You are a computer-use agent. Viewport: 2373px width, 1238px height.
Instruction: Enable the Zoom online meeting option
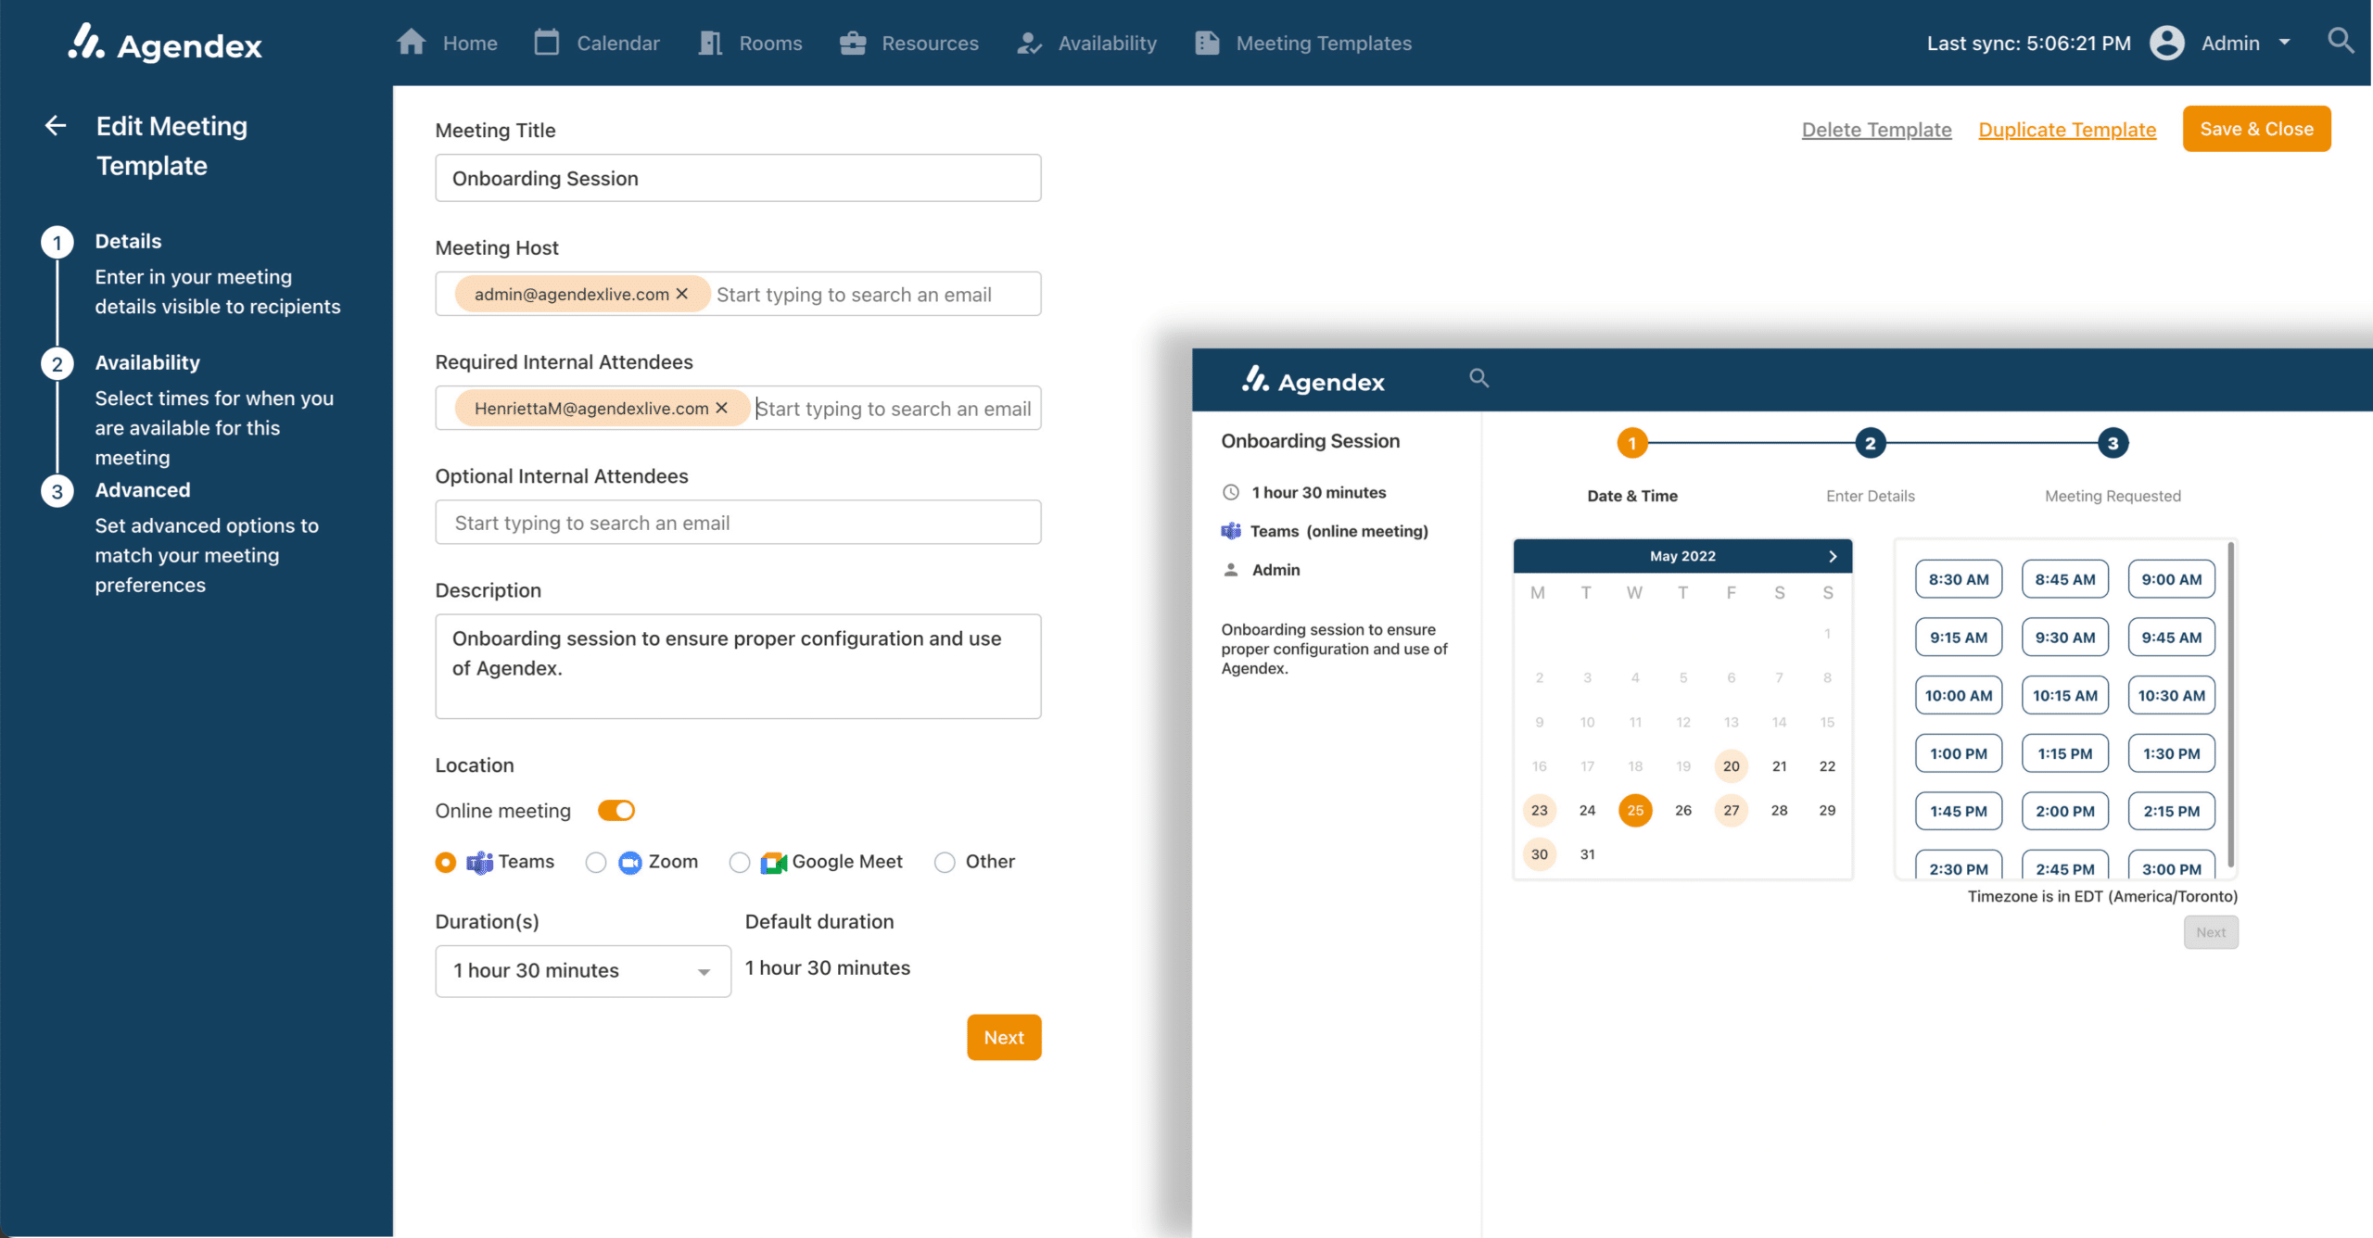[x=596, y=862]
